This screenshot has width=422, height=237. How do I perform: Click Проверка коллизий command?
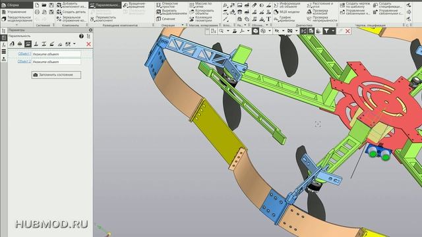coord(317,12)
